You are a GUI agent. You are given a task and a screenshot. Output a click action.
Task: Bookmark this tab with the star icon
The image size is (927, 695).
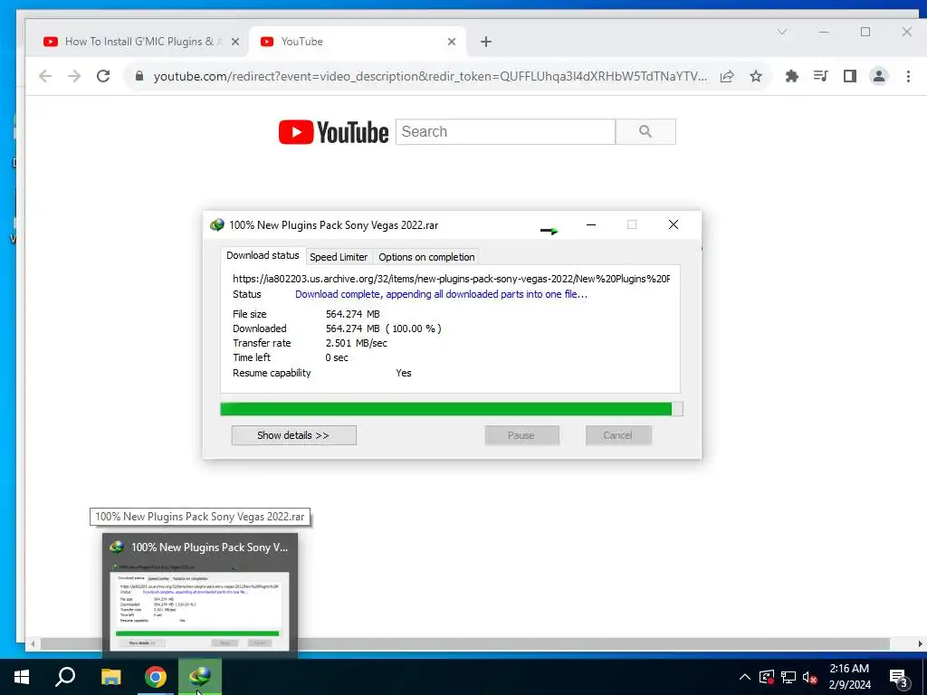click(756, 76)
